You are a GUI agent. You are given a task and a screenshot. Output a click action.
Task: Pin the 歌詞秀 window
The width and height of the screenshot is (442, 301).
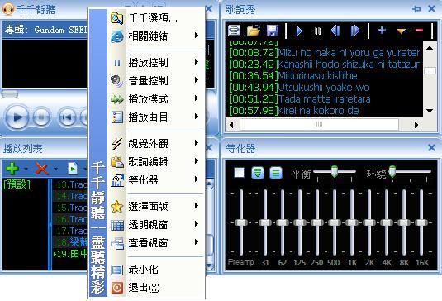pos(416,9)
